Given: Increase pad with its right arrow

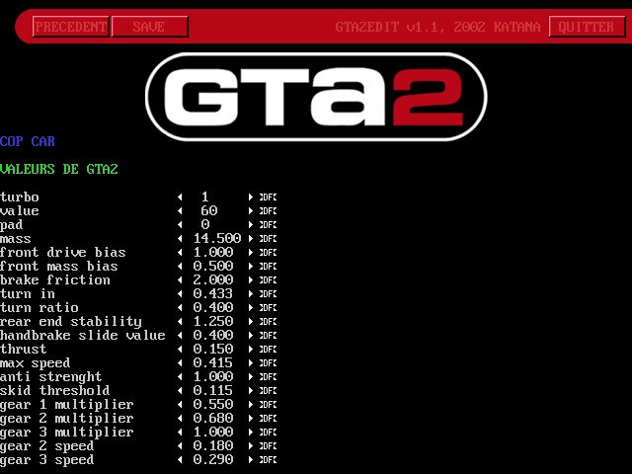Looking at the screenshot, I should click(250, 224).
